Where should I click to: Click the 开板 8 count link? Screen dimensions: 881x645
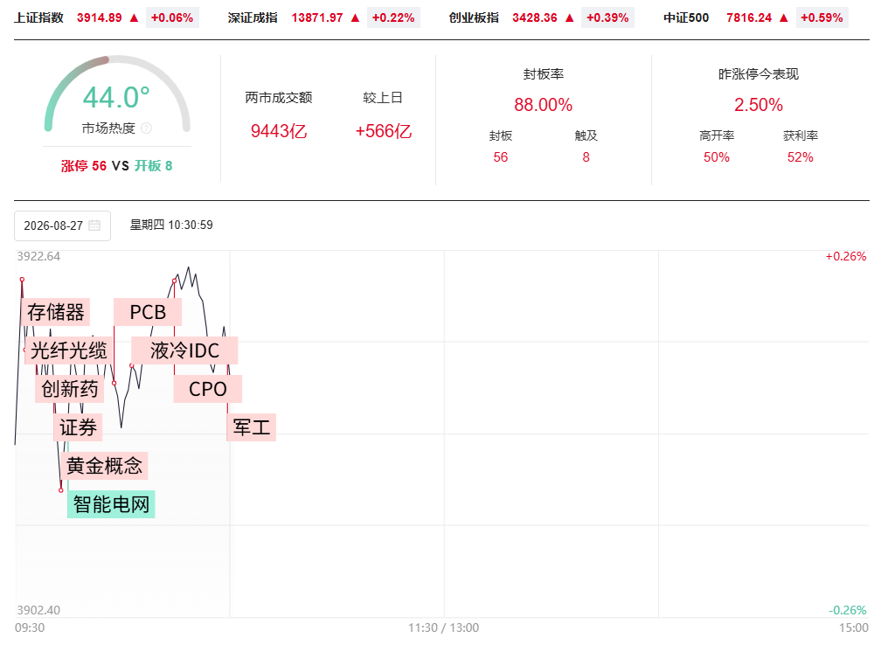point(154,166)
